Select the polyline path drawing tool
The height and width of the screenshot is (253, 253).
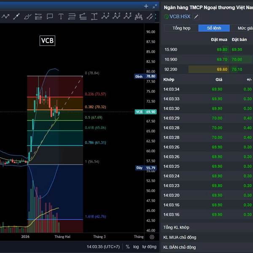coord(5,16)
